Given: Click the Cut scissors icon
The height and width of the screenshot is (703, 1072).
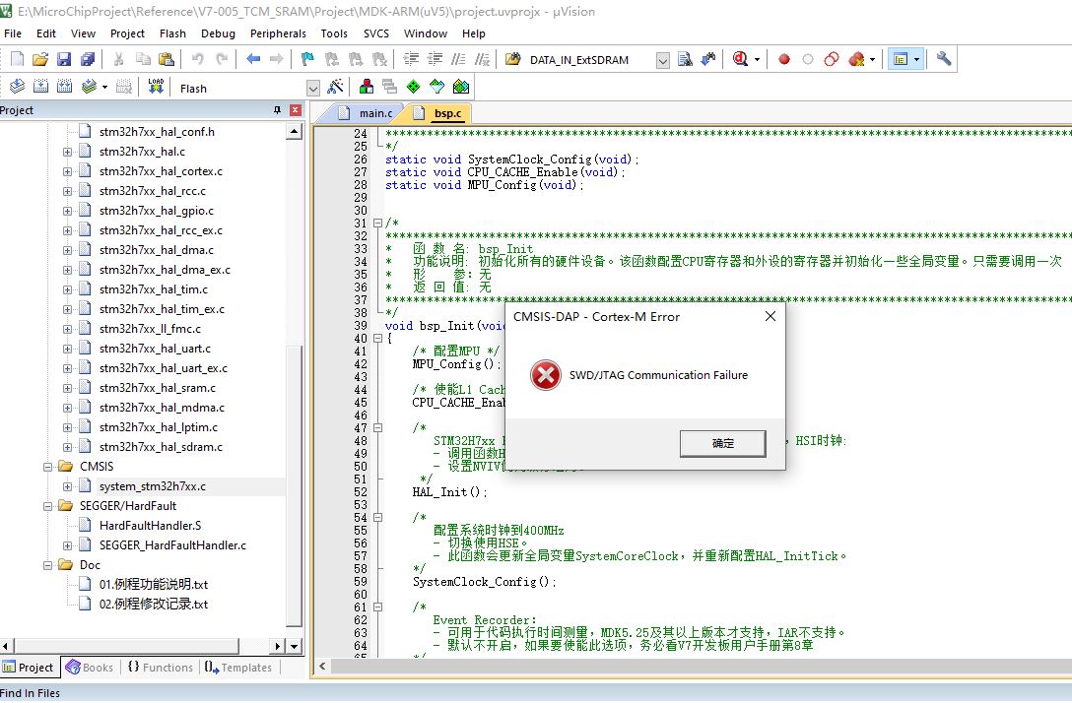Looking at the screenshot, I should pos(118,59).
